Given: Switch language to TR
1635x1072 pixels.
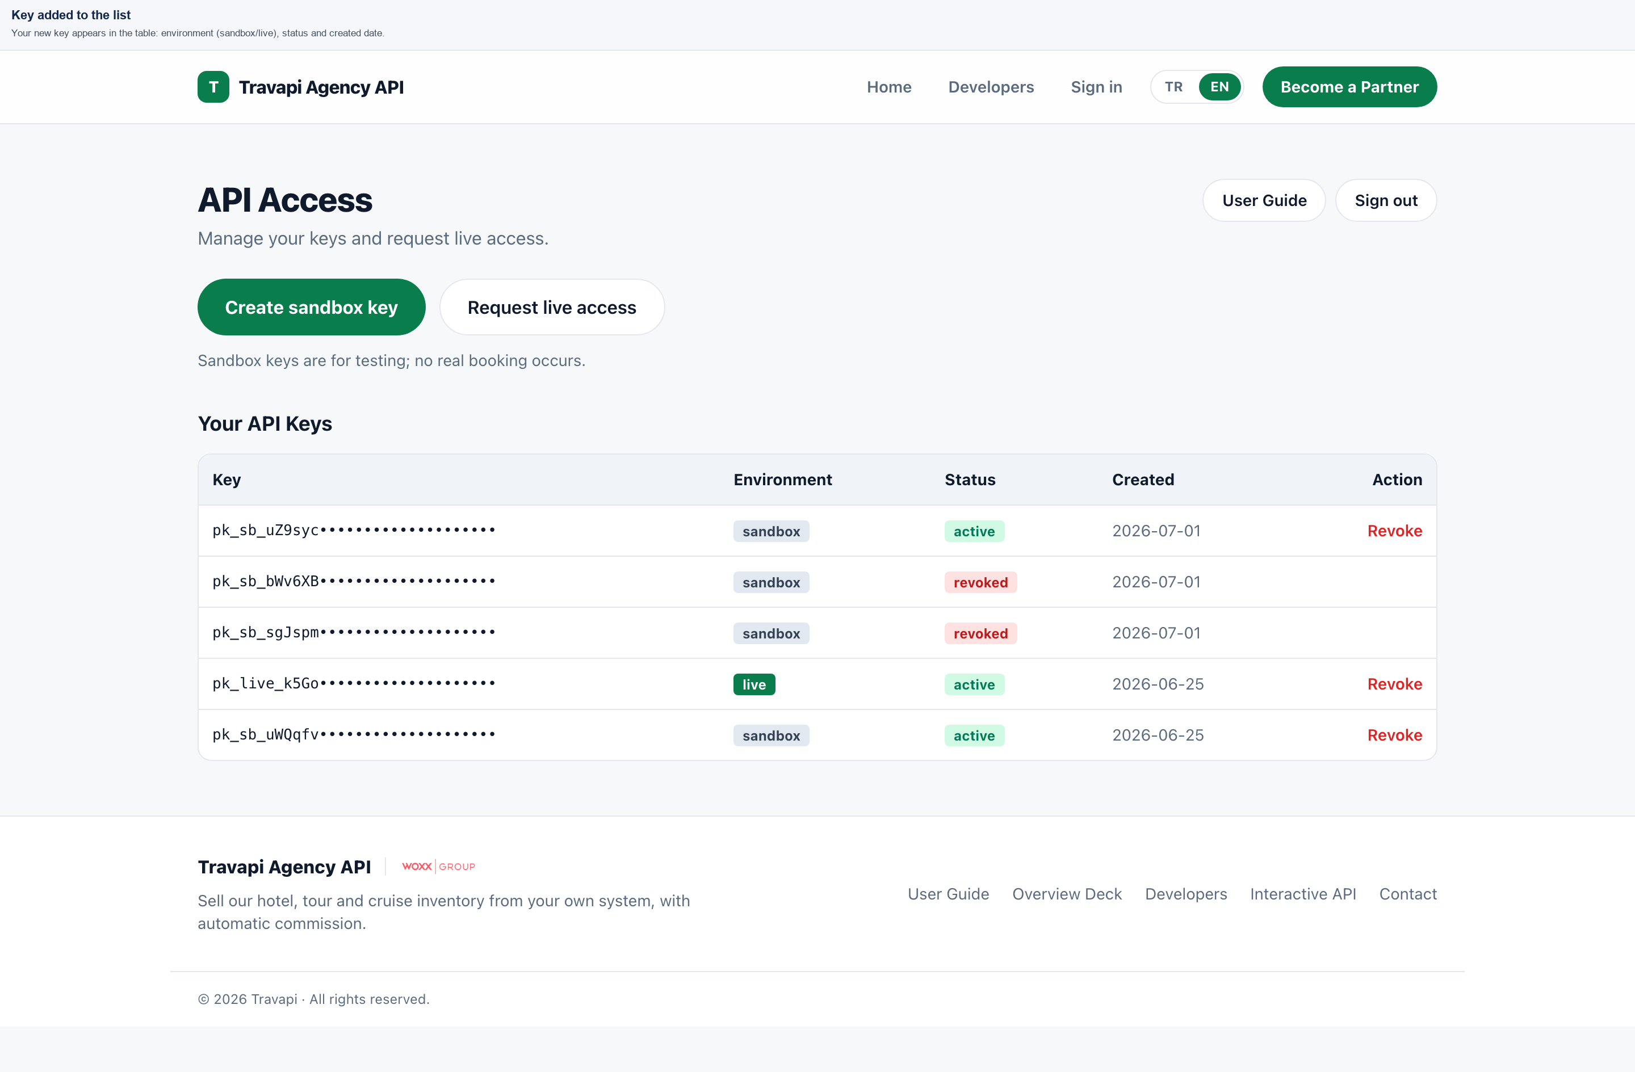Looking at the screenshot, I should click(x=1173, y=87).
